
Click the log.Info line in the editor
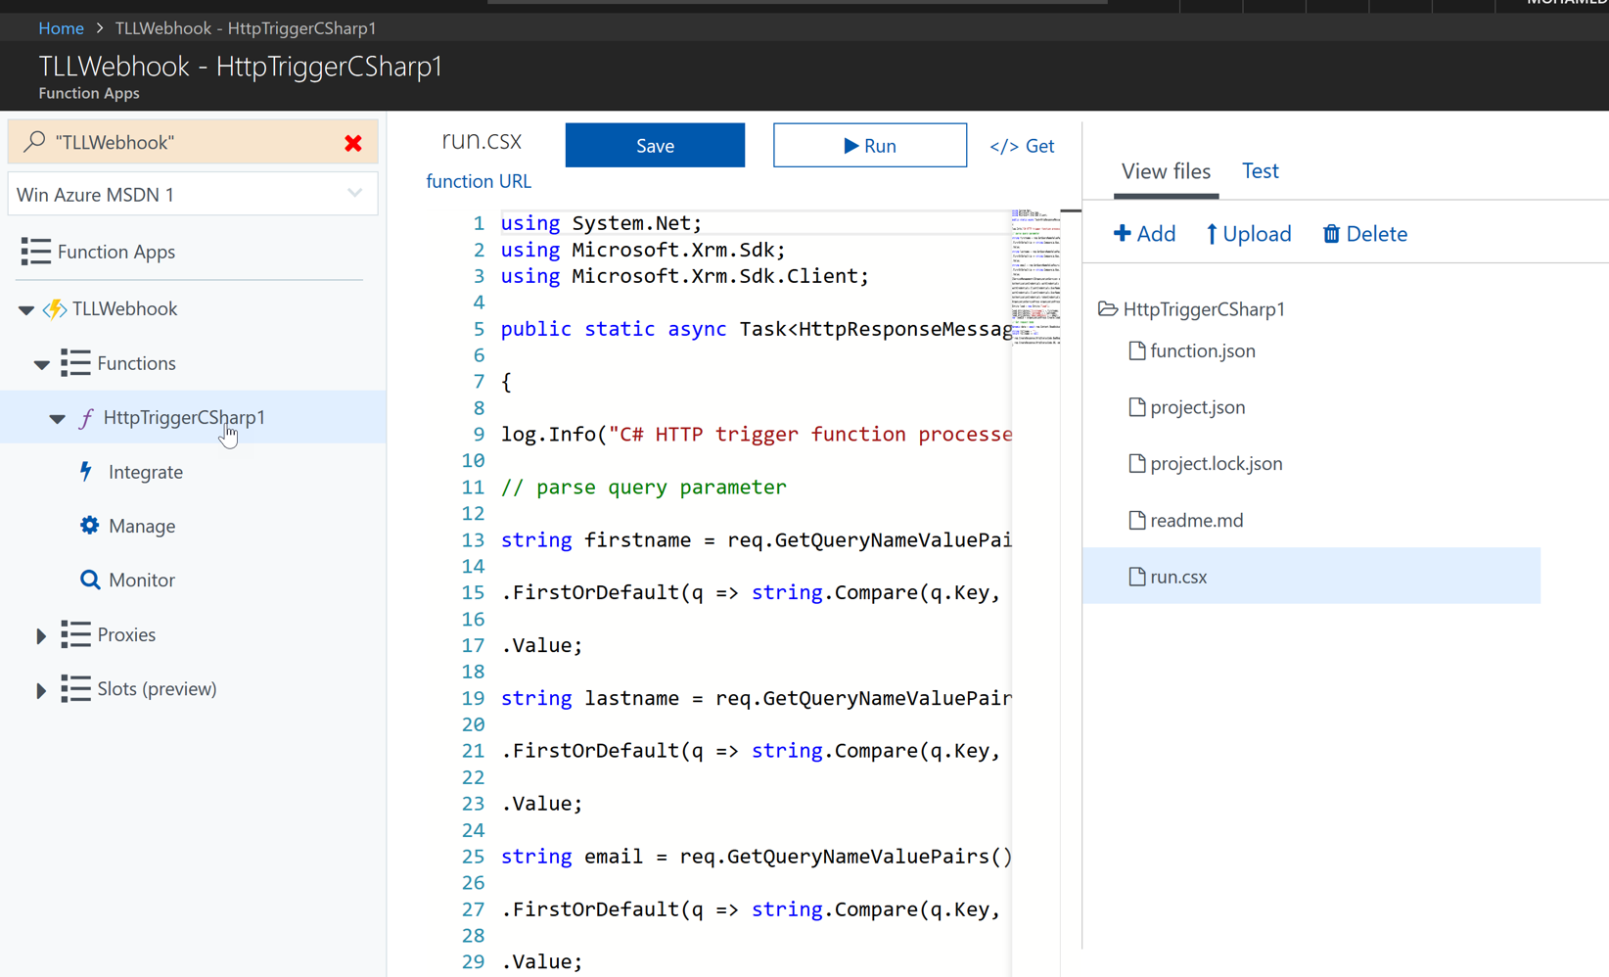757,434
